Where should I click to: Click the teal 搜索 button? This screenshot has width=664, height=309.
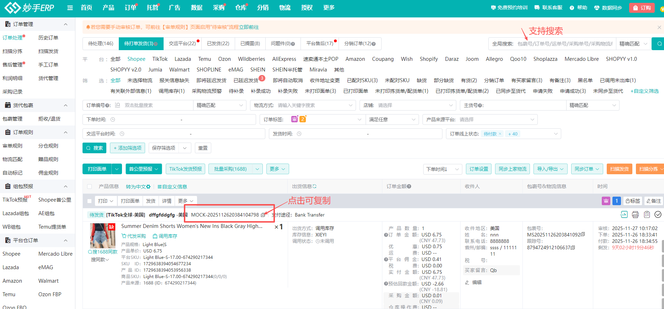click(95, 148)
